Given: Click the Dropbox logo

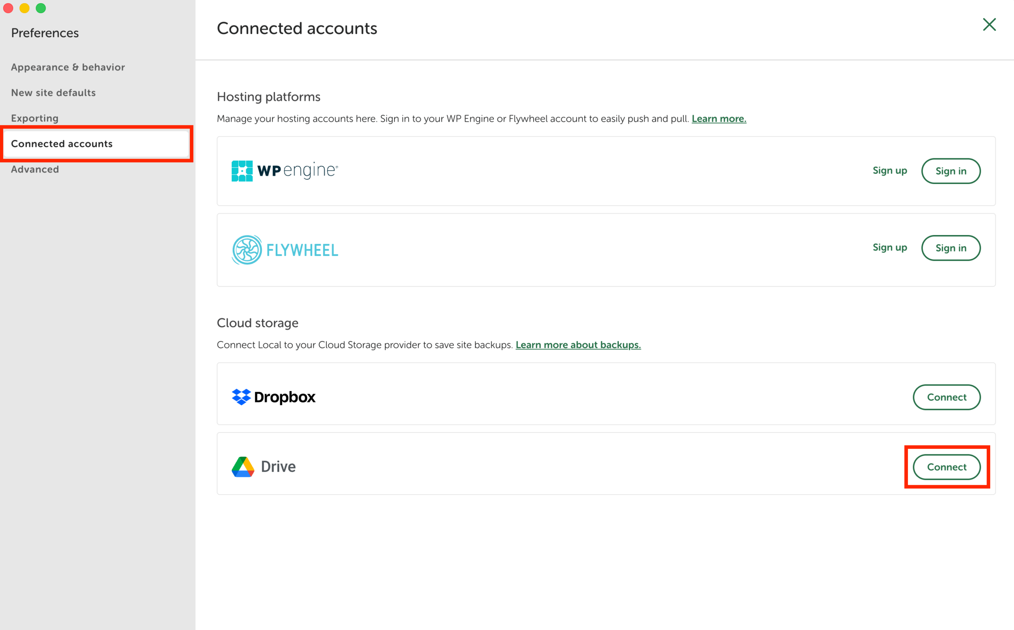Looking at the screenshot, I should 274,397.
